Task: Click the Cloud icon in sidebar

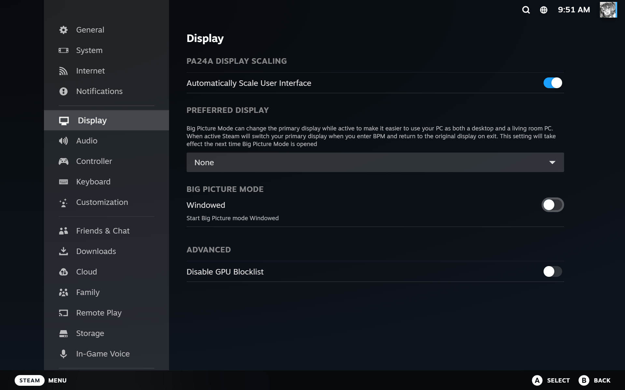Action: 64,272
